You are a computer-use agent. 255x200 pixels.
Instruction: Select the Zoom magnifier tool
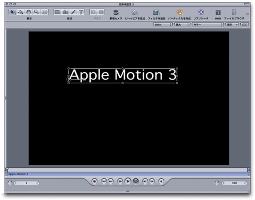coord(36,12)
